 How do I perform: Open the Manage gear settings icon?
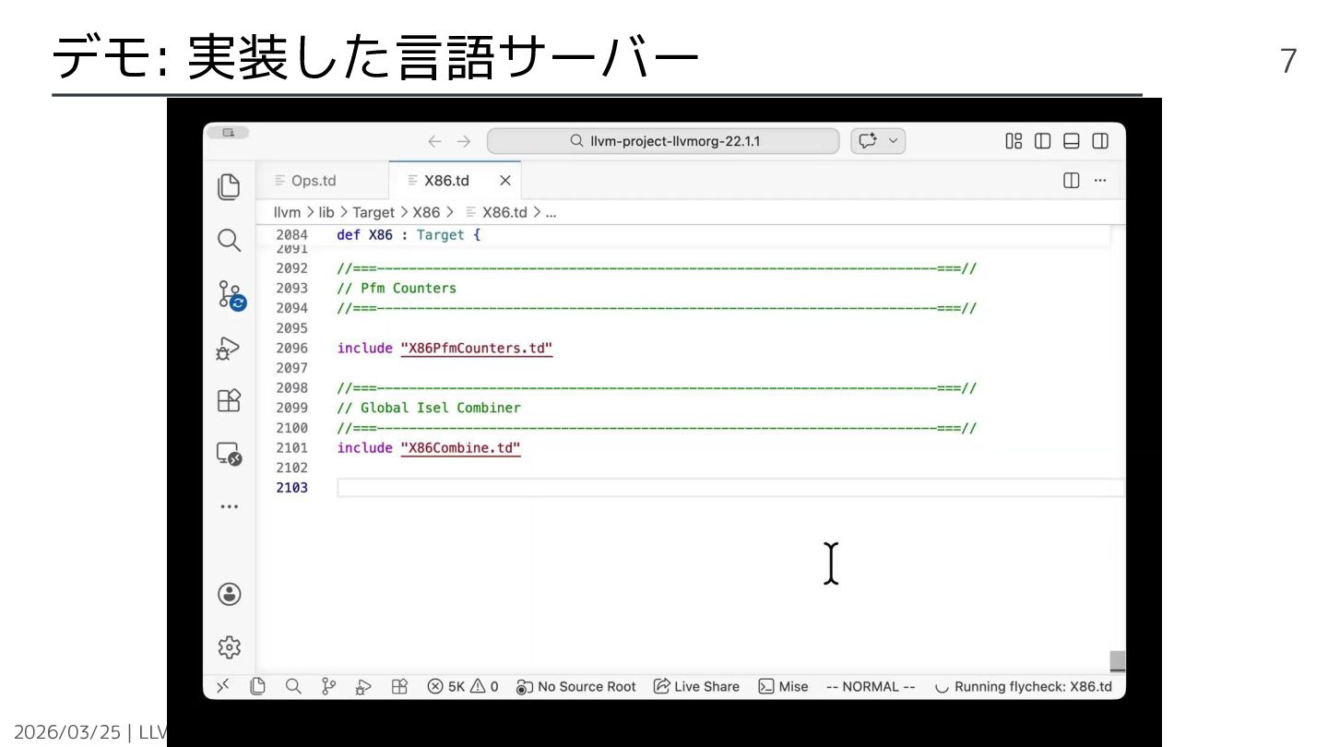[x=230, y=647]
